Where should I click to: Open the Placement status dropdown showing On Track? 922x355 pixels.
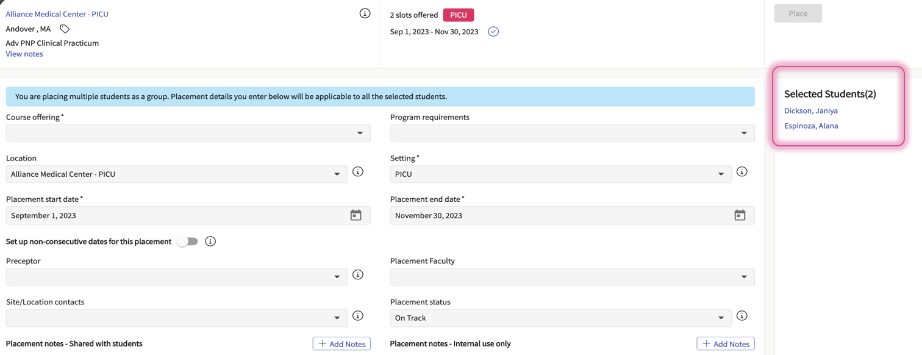click(x=560, y=318)
